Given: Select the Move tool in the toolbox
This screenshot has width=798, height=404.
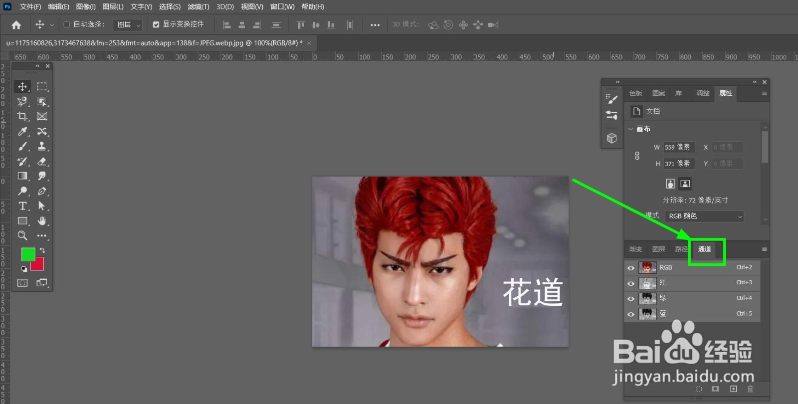Looking at the screenshot, I should [22, 86].
